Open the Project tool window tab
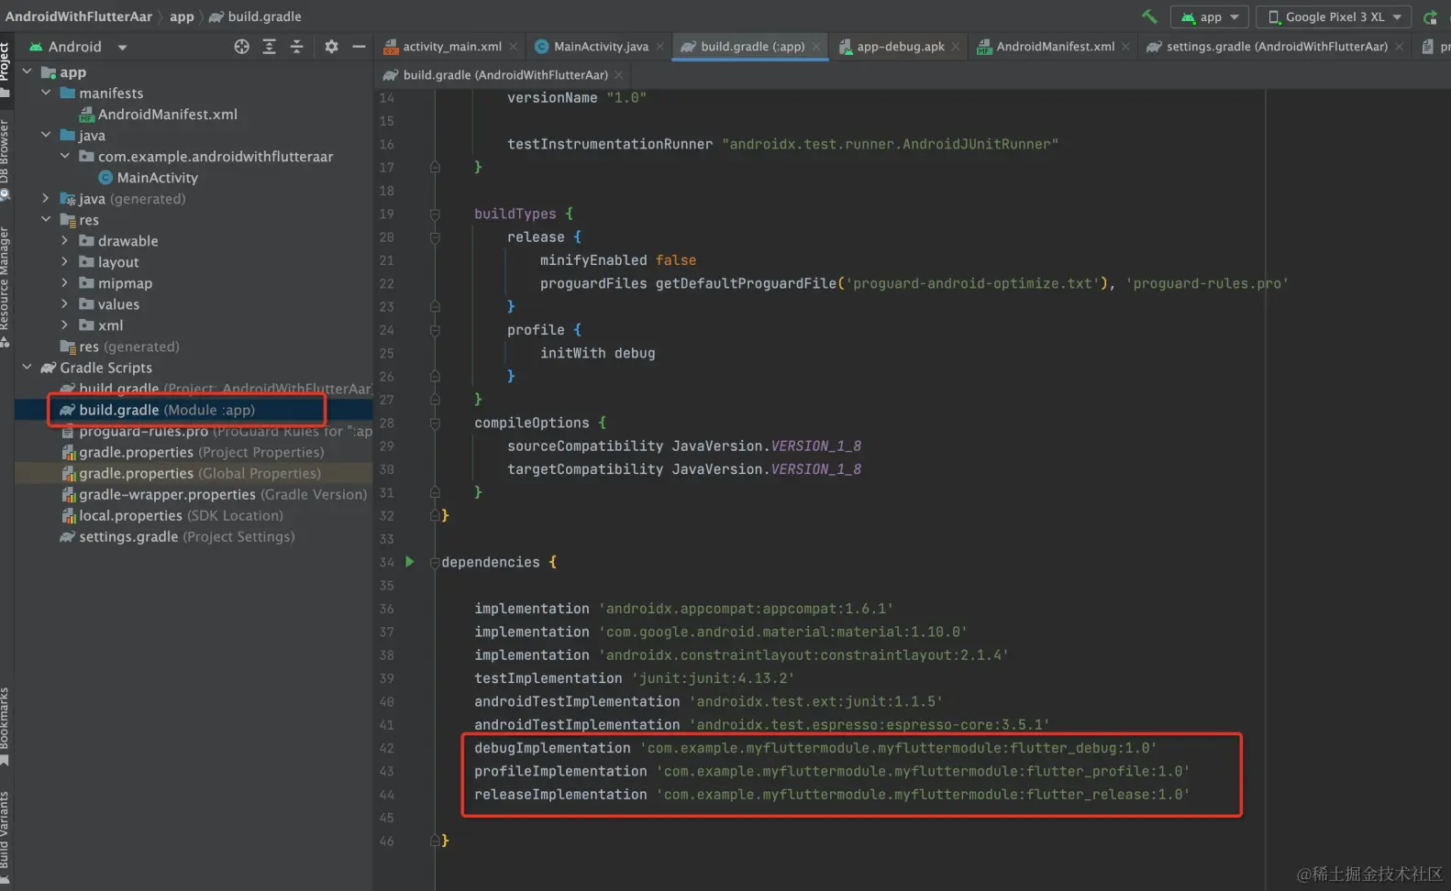 (x=6, y=69)
